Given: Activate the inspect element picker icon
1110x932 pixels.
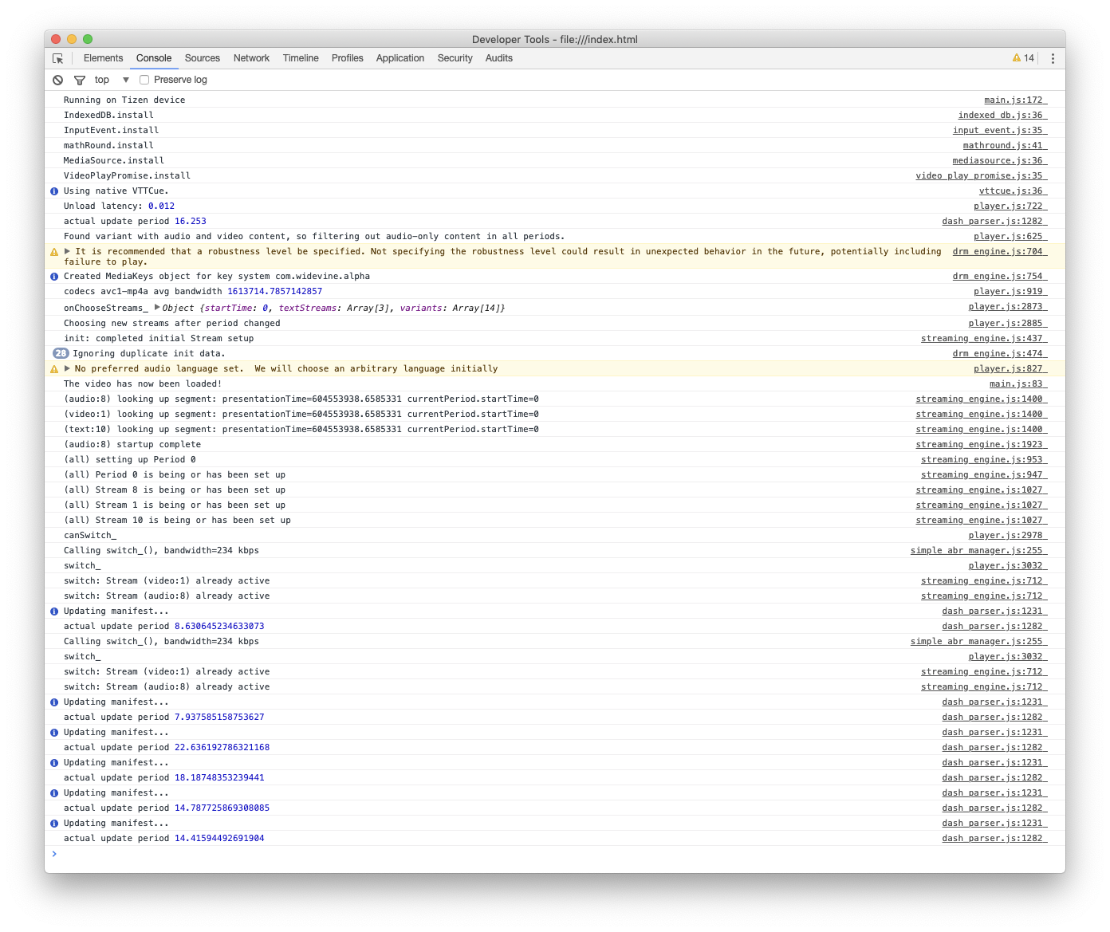Looking at the screenshot, I should [58, 58].
